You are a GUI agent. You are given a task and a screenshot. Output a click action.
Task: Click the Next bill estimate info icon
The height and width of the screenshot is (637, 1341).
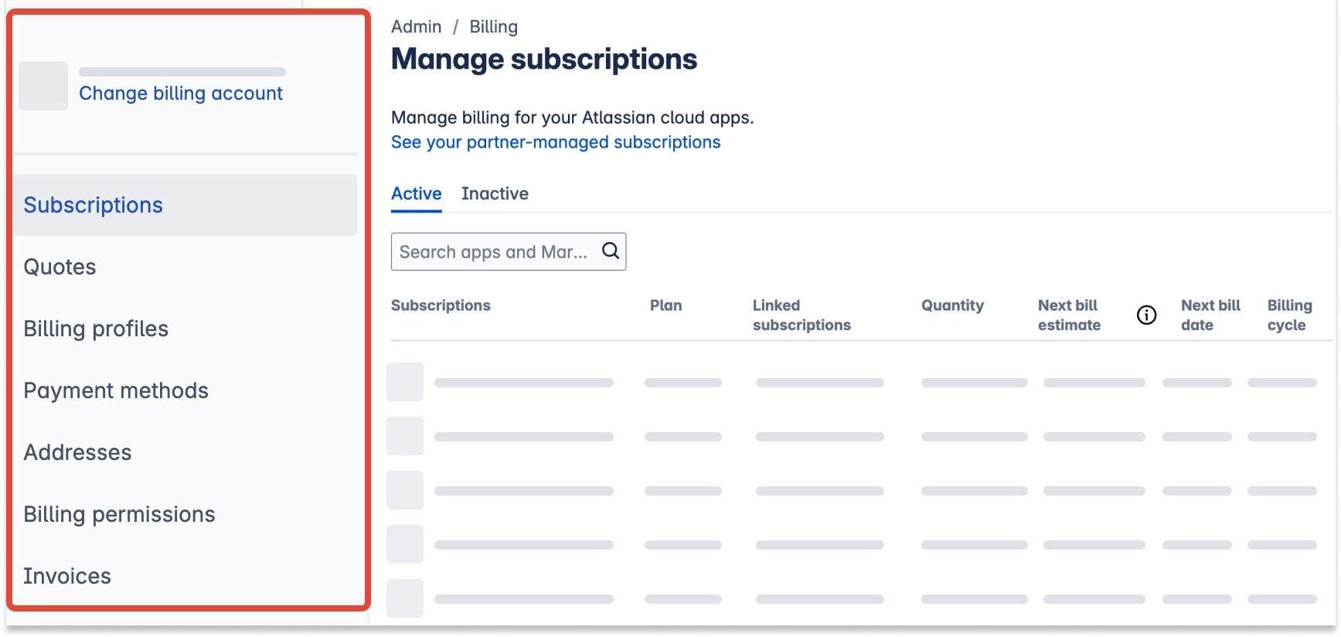pyautogui.click(x=1146, y=315)
